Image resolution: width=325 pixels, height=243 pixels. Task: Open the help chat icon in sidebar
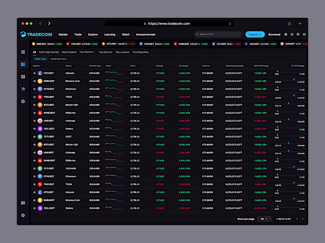click(x=23, y=203)
